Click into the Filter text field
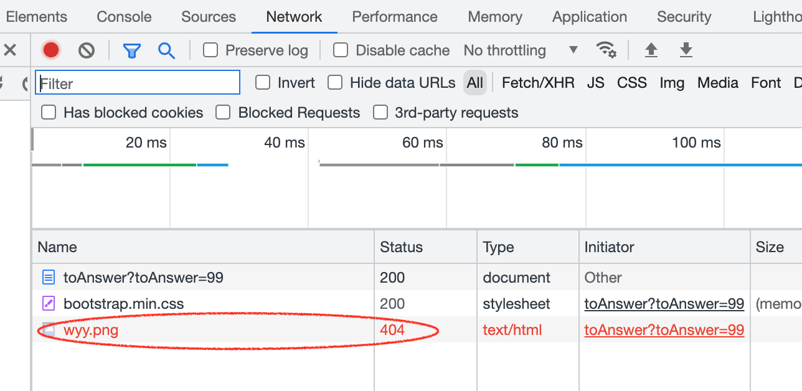 coord(138,83)
